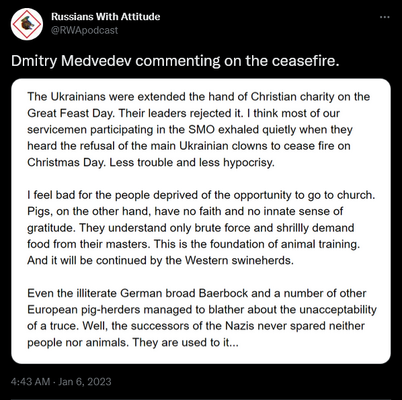Screen dimensions: 402x400
Task: Click the 'Dmitry Medvedev' name in the tweet
Action: pyautogui.click(x=71, y=61)
